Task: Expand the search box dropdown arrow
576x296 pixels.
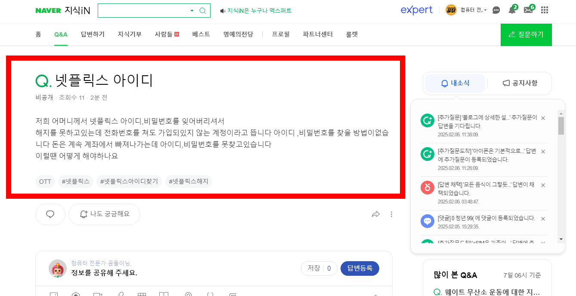Action: [x=192, y=11]
